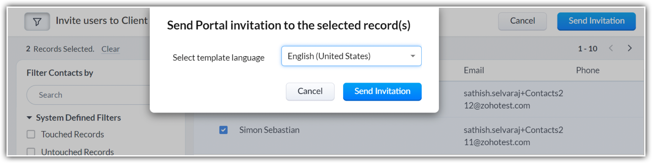Enable the Touched Records filter

point(31,134)
